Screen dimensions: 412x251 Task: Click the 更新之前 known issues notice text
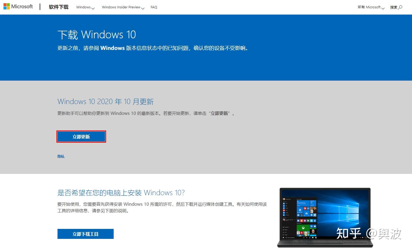(153, 48)
